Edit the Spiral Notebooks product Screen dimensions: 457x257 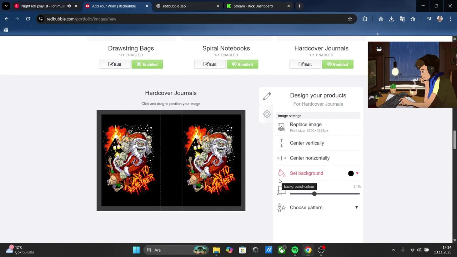point(210,64)
